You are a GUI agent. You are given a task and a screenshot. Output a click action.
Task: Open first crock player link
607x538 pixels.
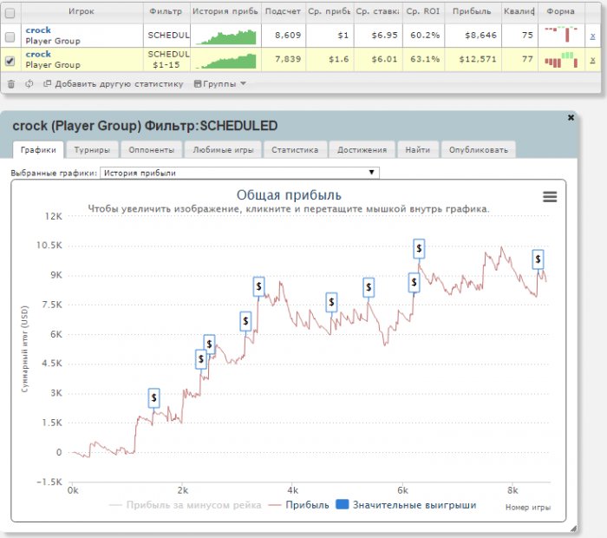coord(38,30)
